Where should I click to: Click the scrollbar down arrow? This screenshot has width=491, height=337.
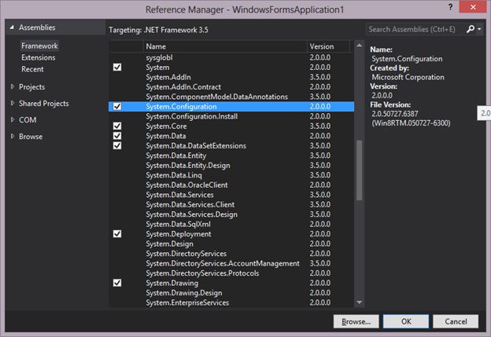(359, 302)
